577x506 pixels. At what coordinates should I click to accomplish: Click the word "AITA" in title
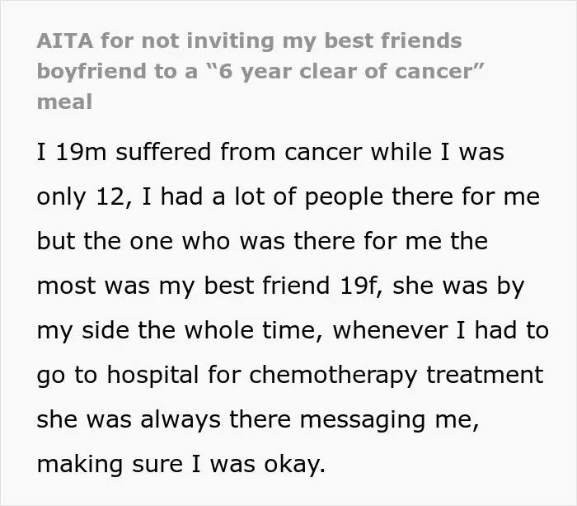pyautogui.click(x=65, y=41)
